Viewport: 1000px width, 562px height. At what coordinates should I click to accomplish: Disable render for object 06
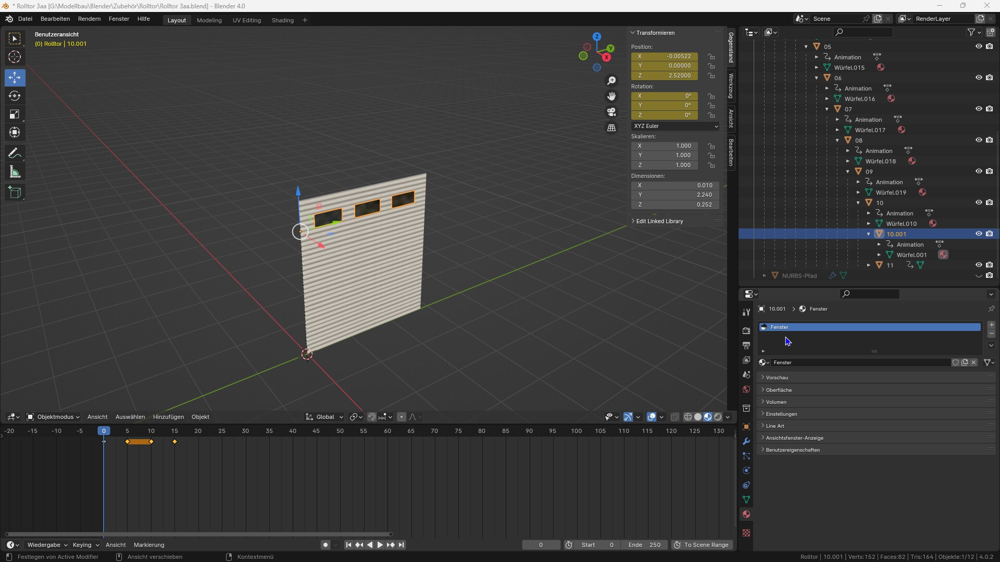point(989,78)
